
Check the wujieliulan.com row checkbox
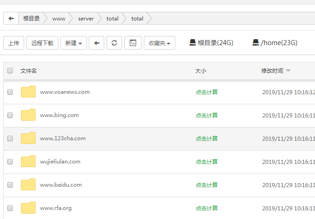(x=10, y=162)
